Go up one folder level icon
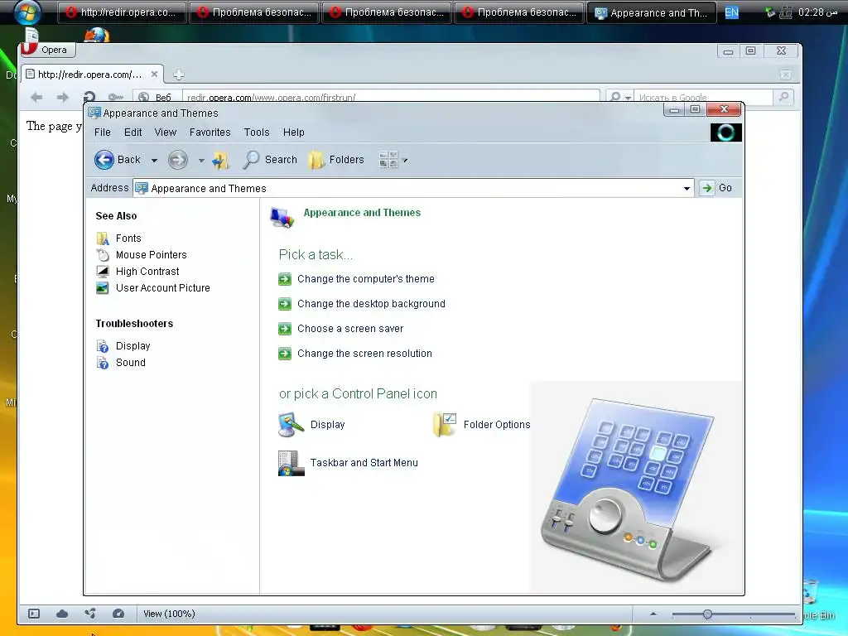Viewport: 848px width, 636px height. point(220,160)
